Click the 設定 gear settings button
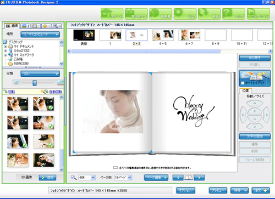This screenshot has width=275, height=199. (x=185, y=14)
